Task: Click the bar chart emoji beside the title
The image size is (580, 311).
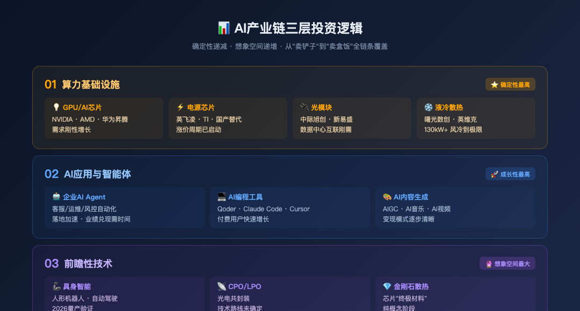Action: [224, 28]
